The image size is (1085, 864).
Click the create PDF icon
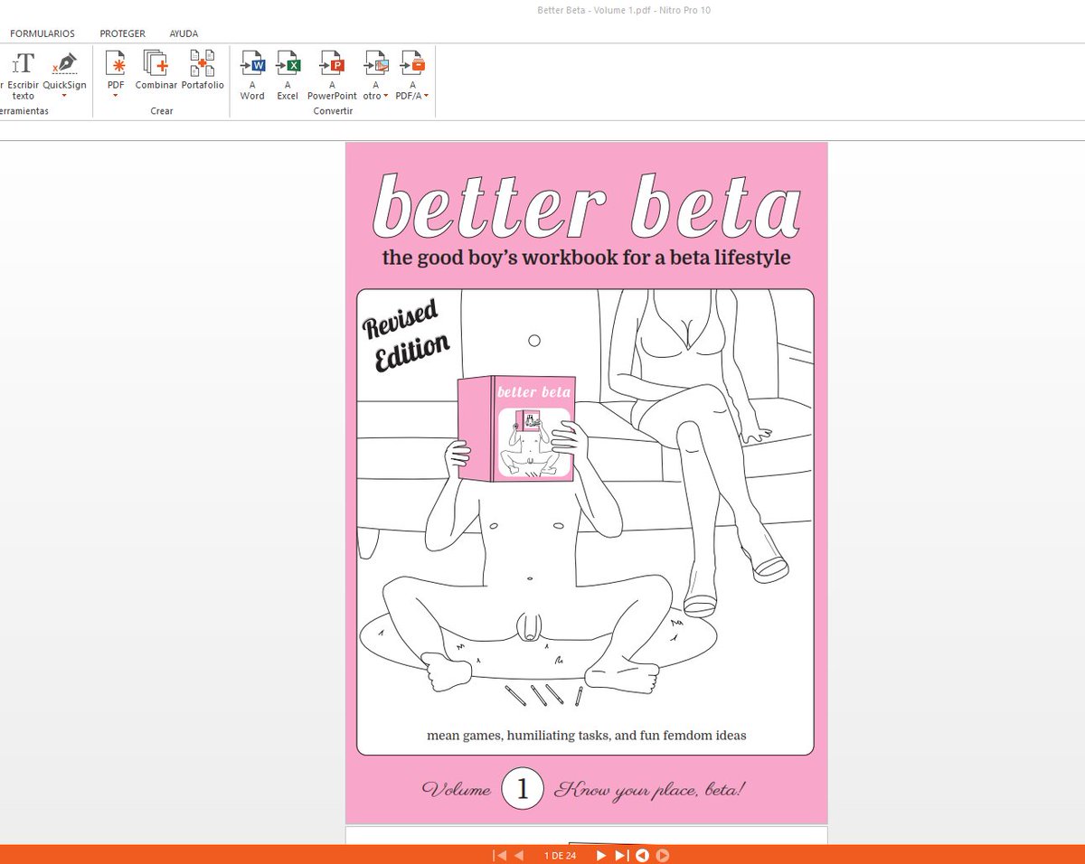click(116, 63)
